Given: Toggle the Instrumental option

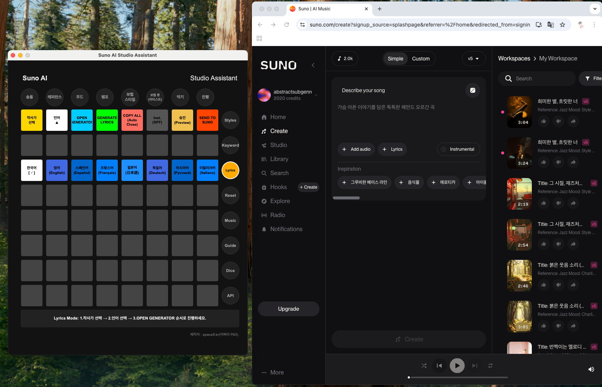Looking at the screenshot, I should click(458, 149).
